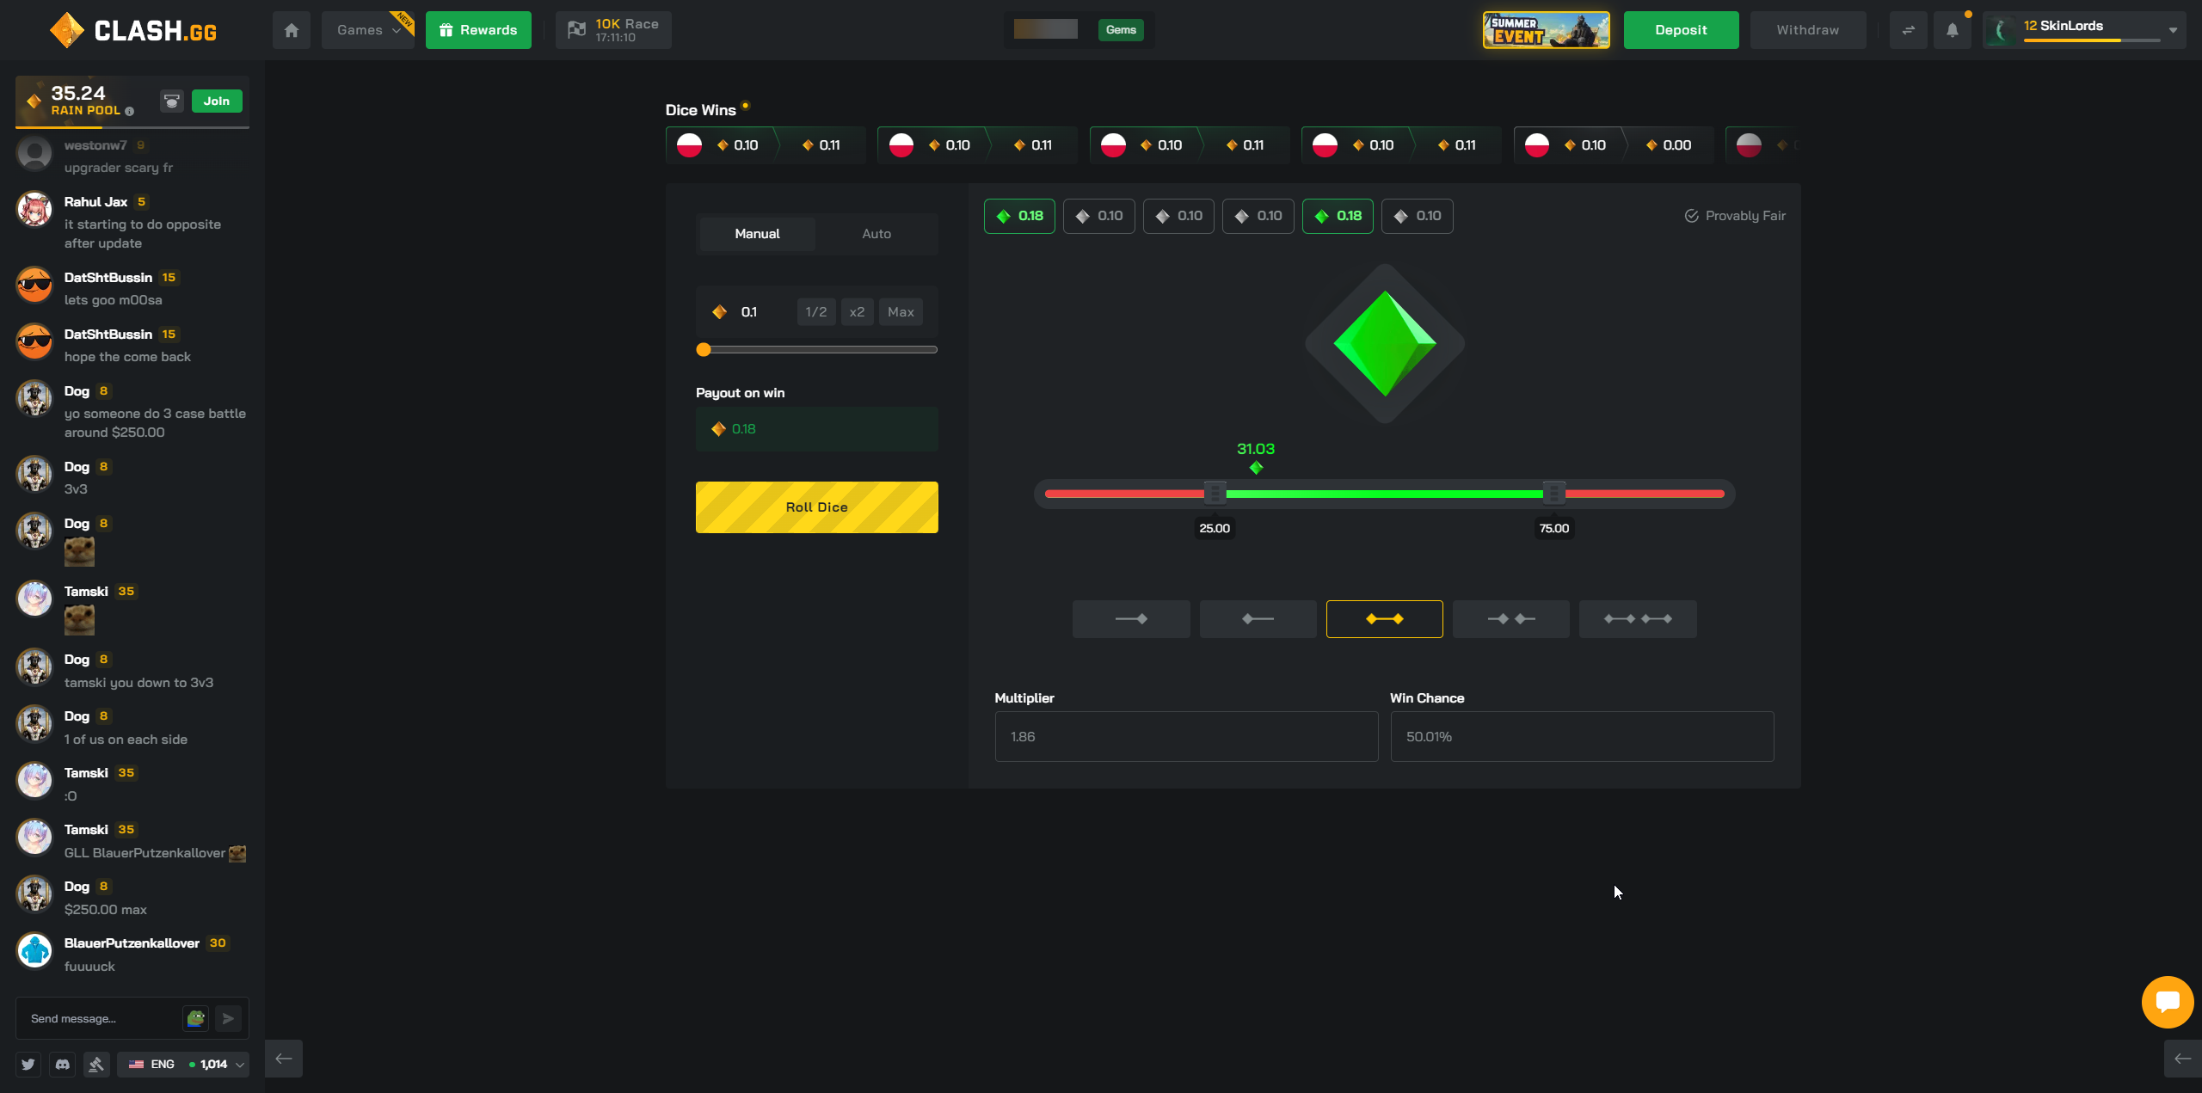2202x1093 pixels.
Task: Click the Roll Right arrow direction icon
Action: tap(1130, 618)
